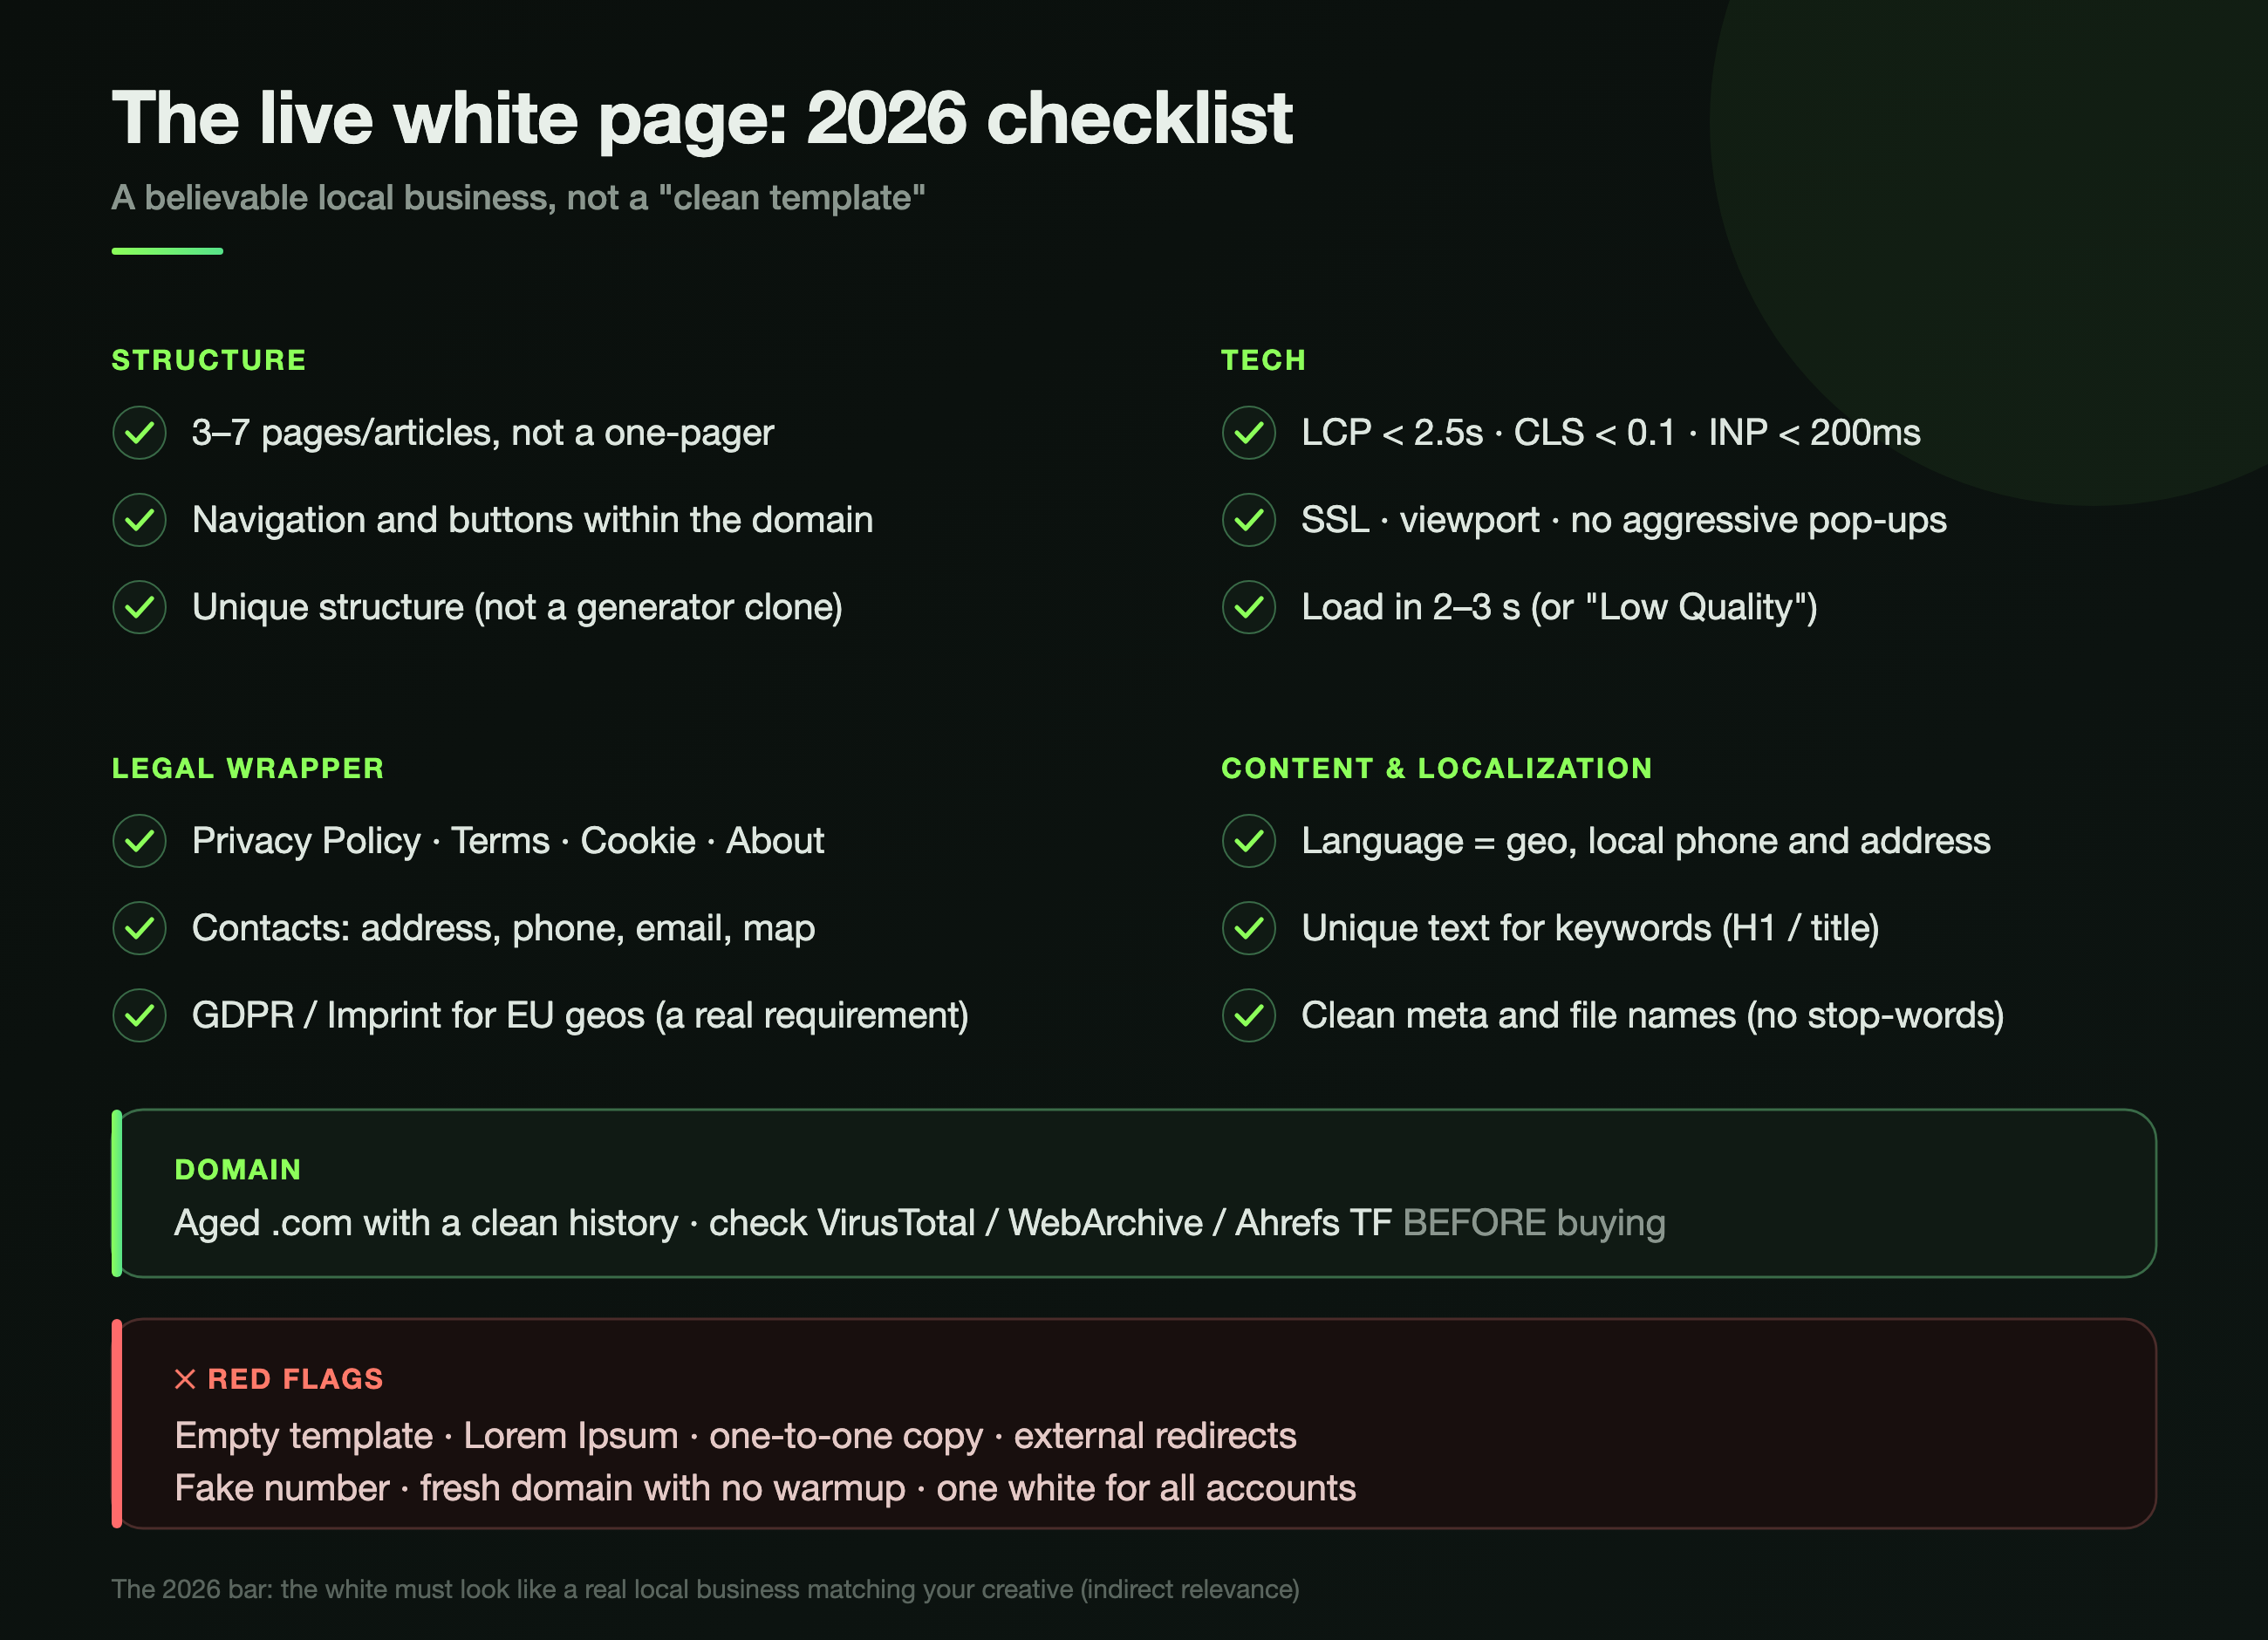2268x1640 pixels.
Task: Click text 'Unique structure (not a generator clone)'
Action: (517, 607)
